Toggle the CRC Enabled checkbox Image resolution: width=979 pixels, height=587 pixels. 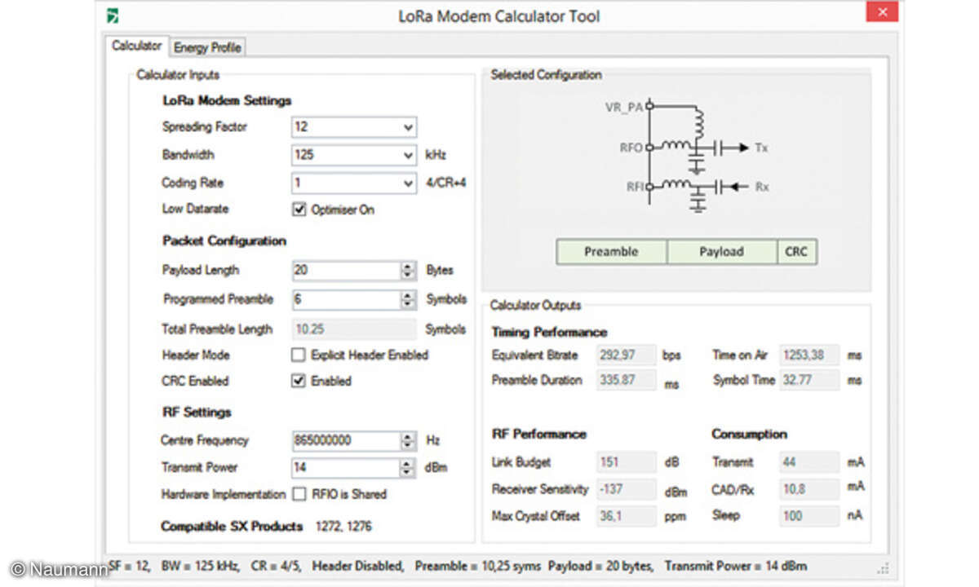pyautogui.click(x=299, y=381)
